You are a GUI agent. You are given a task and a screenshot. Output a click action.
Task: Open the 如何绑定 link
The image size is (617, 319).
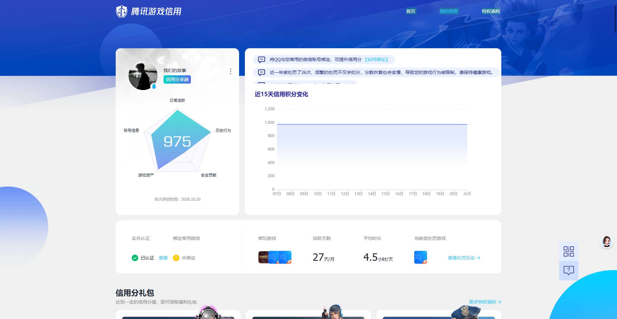click(376, 59)
